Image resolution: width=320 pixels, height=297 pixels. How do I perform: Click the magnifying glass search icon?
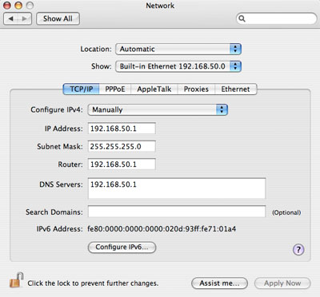click(x=242, y=18)
